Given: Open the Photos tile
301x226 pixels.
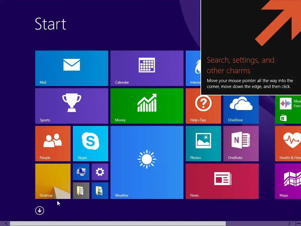Looking at the screenshot, I should click(x=203, y=144).
